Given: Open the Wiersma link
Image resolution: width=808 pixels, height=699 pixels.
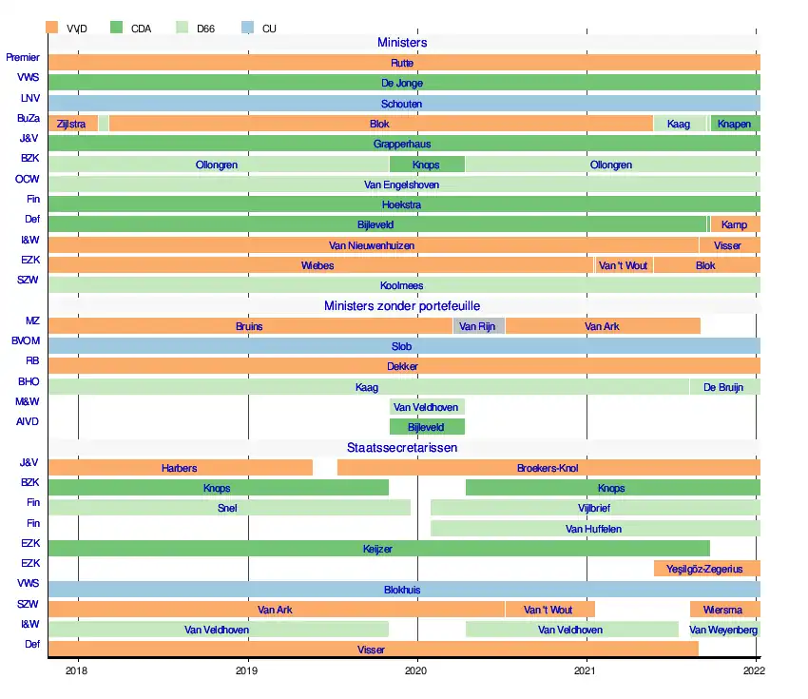Looking at the screenshot, I should tap(723, 610).
